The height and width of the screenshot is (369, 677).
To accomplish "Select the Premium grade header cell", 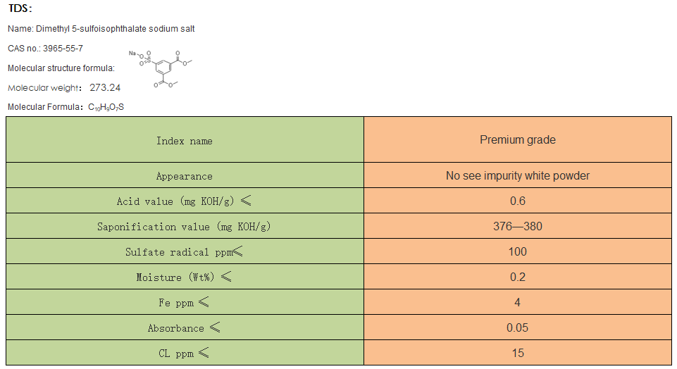I will [518, 140].
